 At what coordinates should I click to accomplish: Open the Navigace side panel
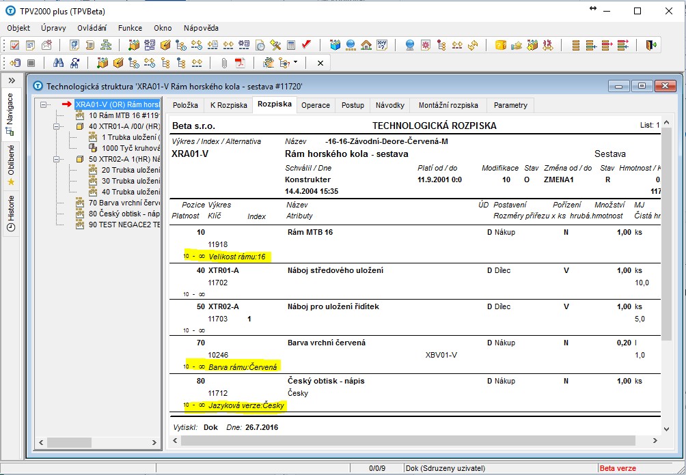(11, 113)
